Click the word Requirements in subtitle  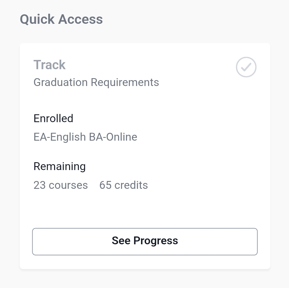125,82
